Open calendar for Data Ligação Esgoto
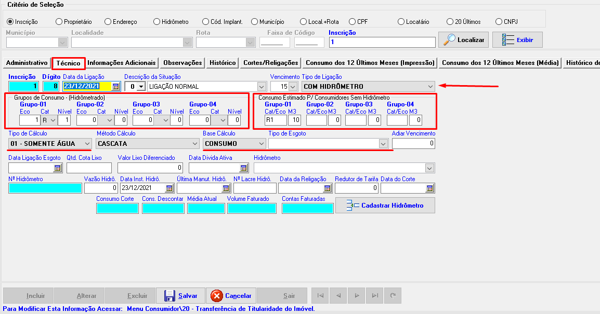The height and width of the screenshot is (314, 600). 57,168
